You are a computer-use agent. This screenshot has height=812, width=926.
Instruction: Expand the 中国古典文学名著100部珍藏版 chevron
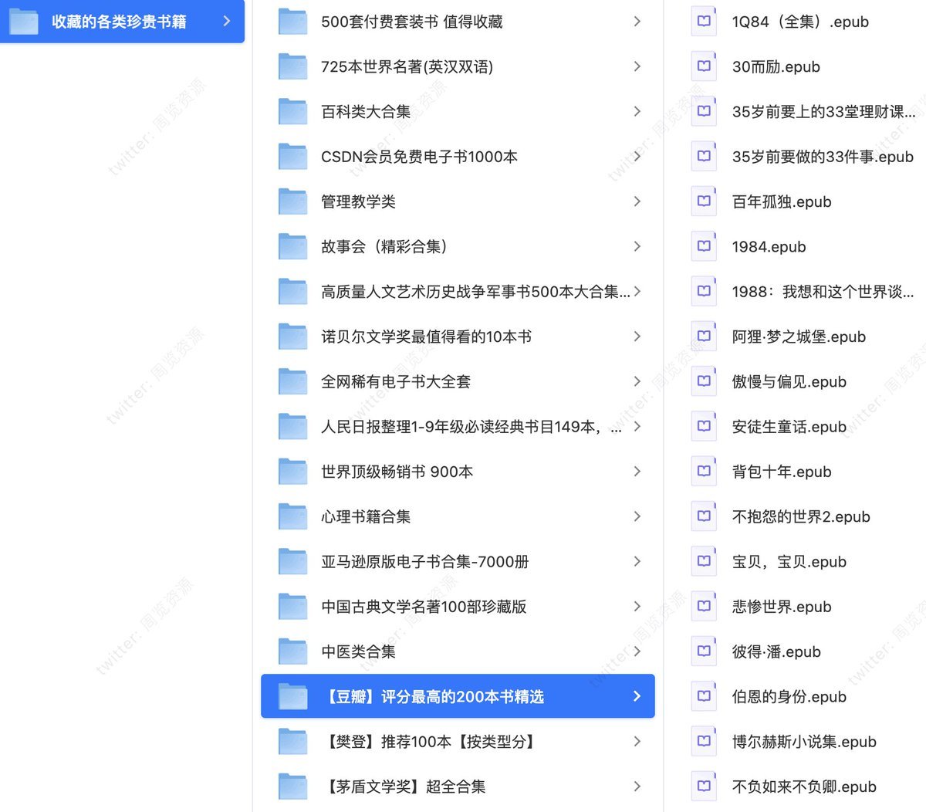[x=637, y=606]
